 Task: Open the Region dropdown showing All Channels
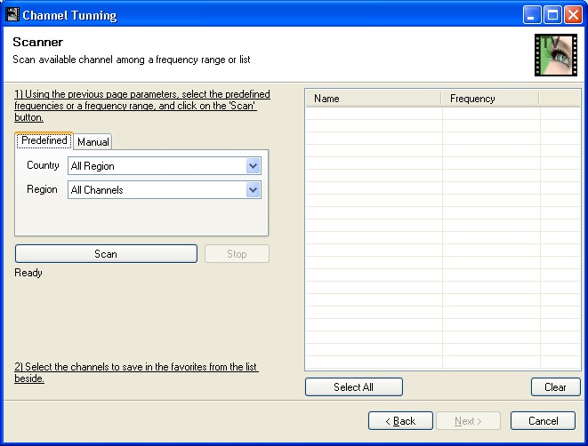tap(253, 190)
